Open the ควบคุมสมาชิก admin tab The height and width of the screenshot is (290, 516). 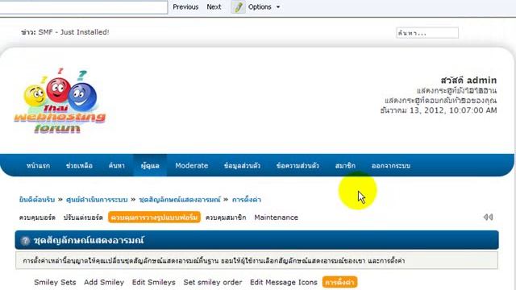[226, 217]
